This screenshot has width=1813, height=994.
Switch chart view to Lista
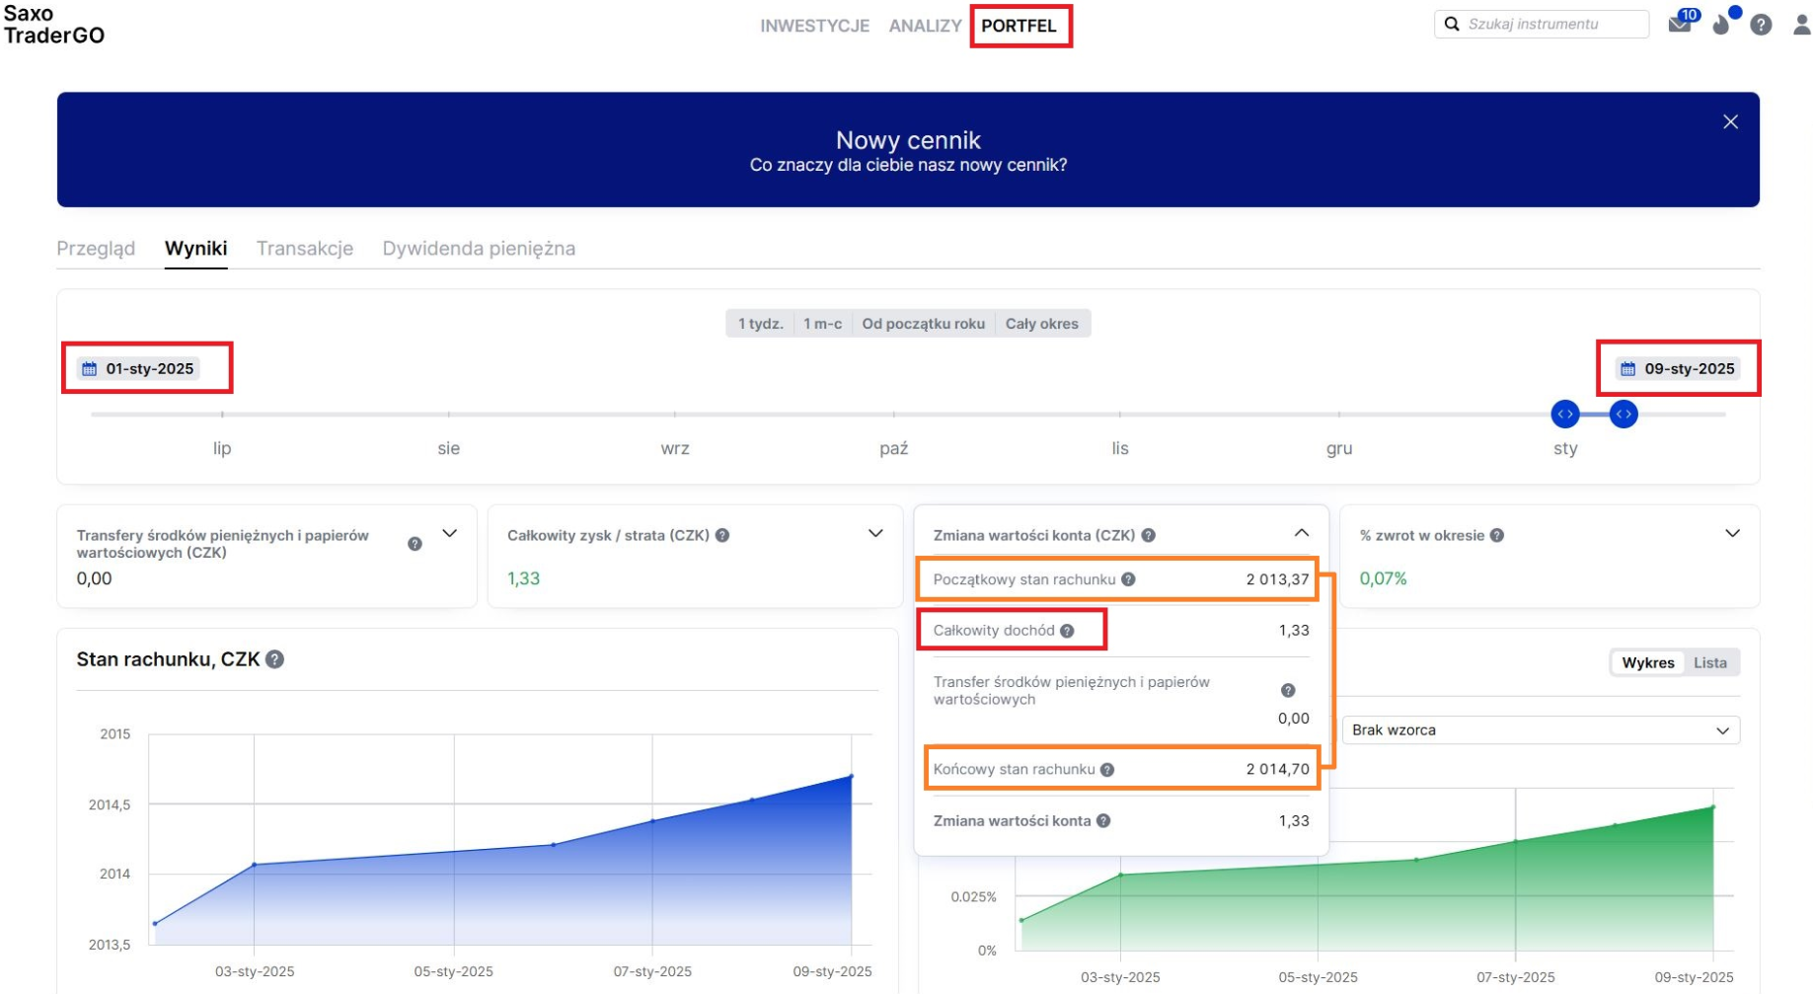1710,662
